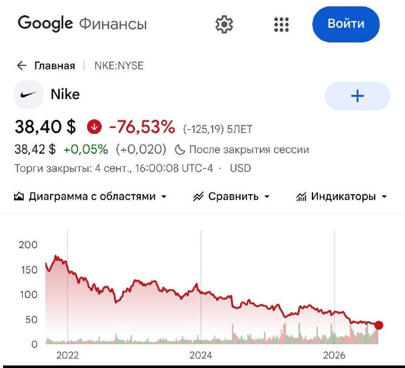Click the Nike swoosh logo

click(x=28, y=95)
